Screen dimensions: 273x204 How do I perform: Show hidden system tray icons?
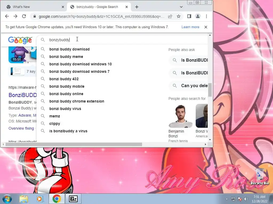[x=227, y=199]
